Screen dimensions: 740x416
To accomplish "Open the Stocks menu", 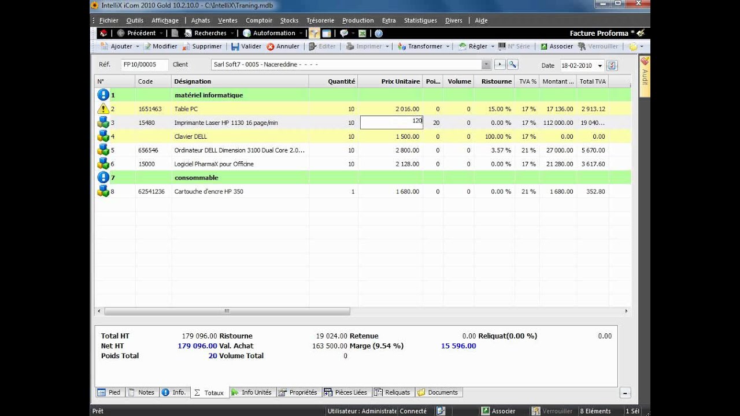I will pyautogui.click(x=289, y=20).
